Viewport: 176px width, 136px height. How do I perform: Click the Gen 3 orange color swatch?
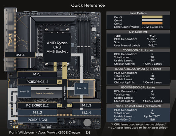(152, 23)
